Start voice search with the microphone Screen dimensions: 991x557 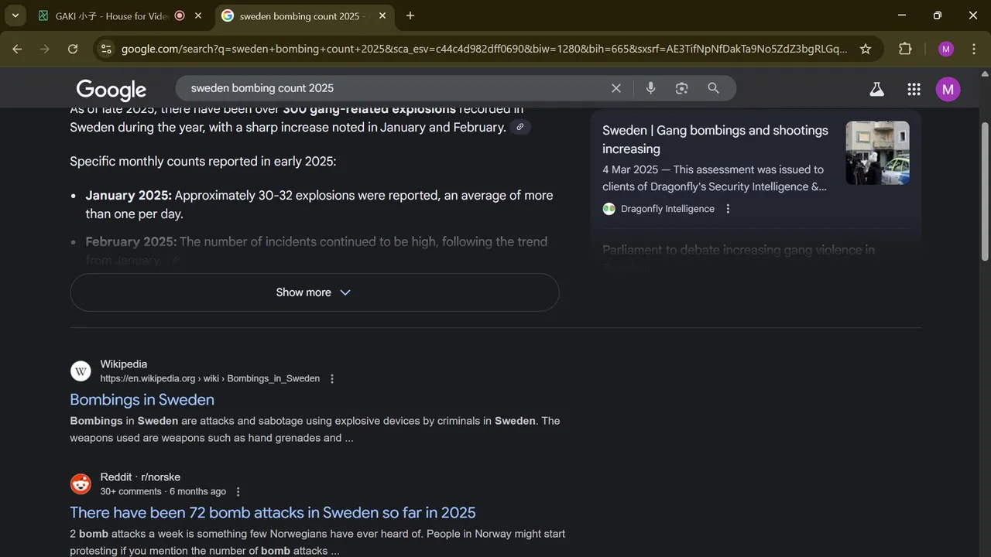650,88
